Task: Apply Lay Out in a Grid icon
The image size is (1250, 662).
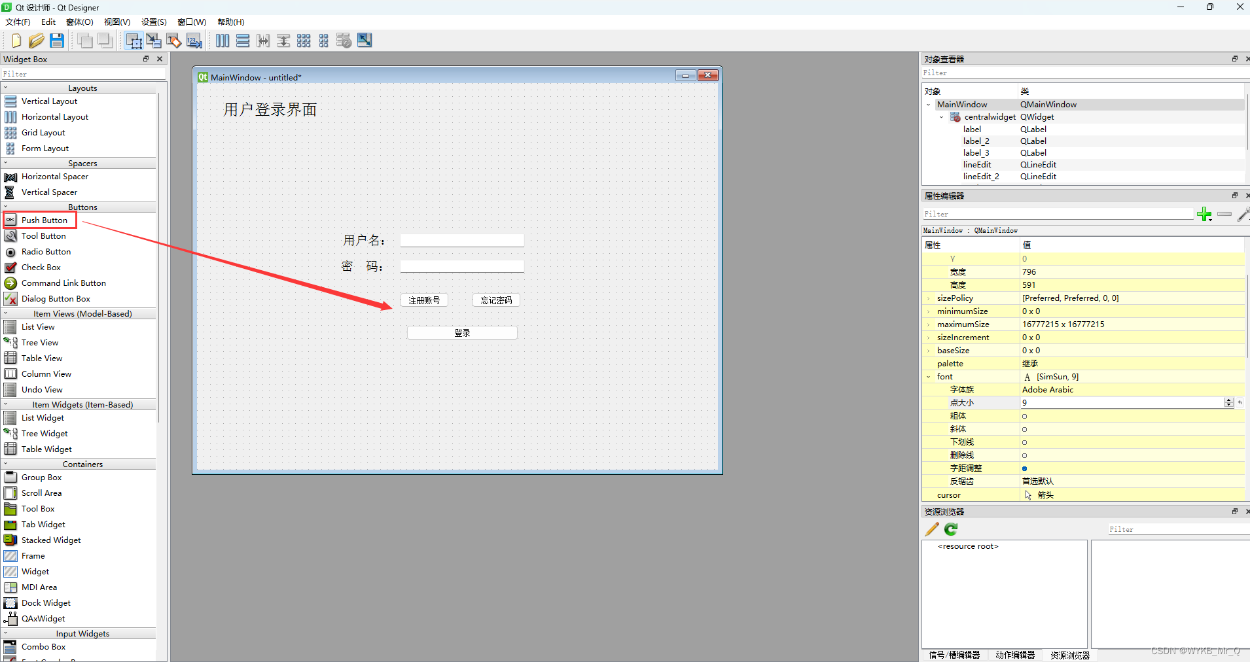Action: (x=304, y=41)
